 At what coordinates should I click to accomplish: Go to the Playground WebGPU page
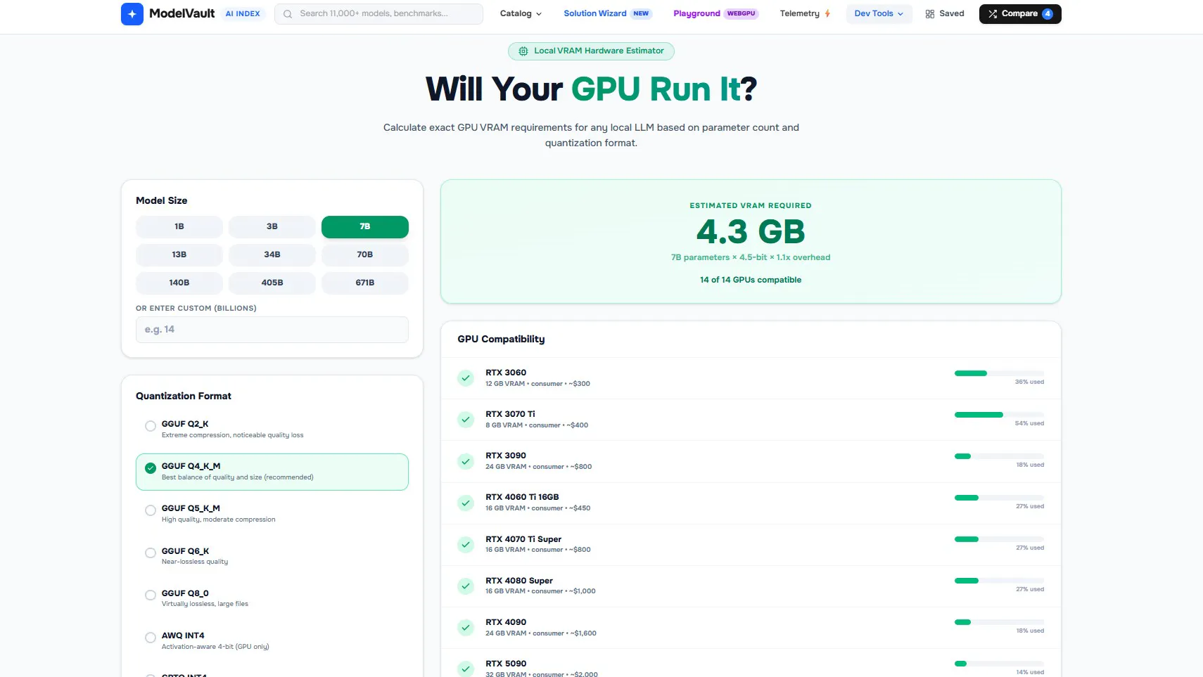[x=715, y=14]
